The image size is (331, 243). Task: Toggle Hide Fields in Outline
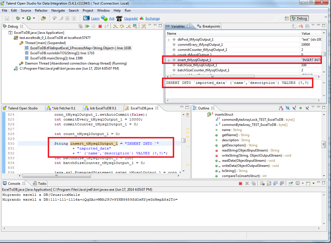click(x=288, y=108)
